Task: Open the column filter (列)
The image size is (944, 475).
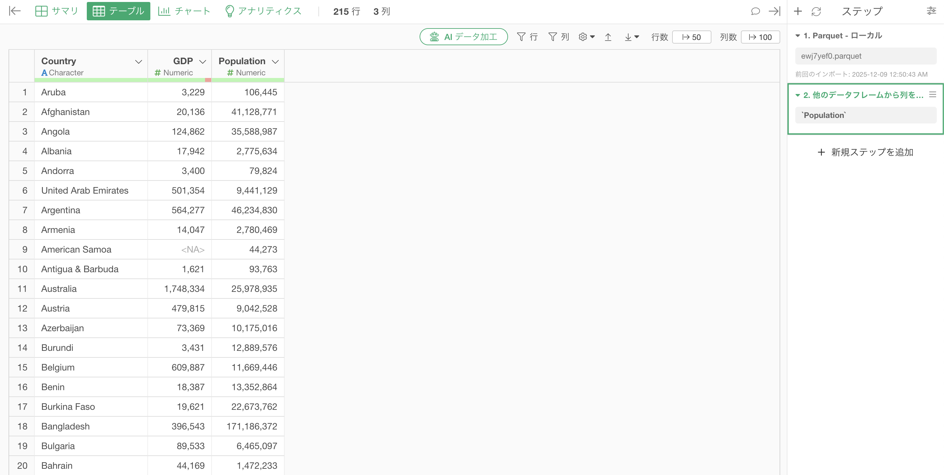Action: point(558,37)
